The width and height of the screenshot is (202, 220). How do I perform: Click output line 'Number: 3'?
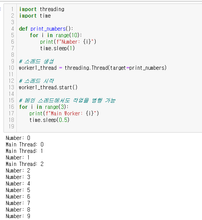click(x=18, y=177)
